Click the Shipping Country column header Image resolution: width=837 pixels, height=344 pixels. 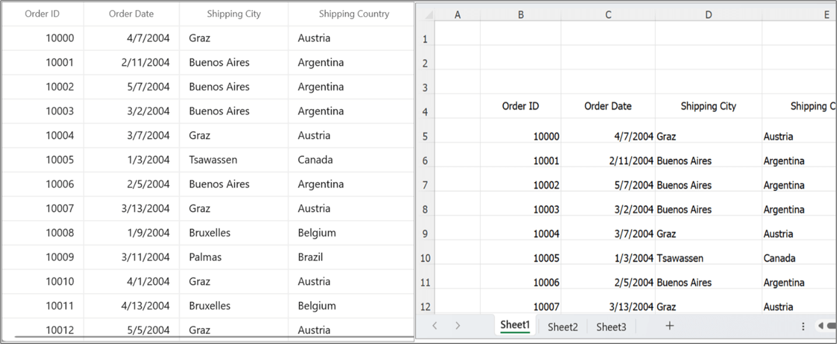click(354, 13)
